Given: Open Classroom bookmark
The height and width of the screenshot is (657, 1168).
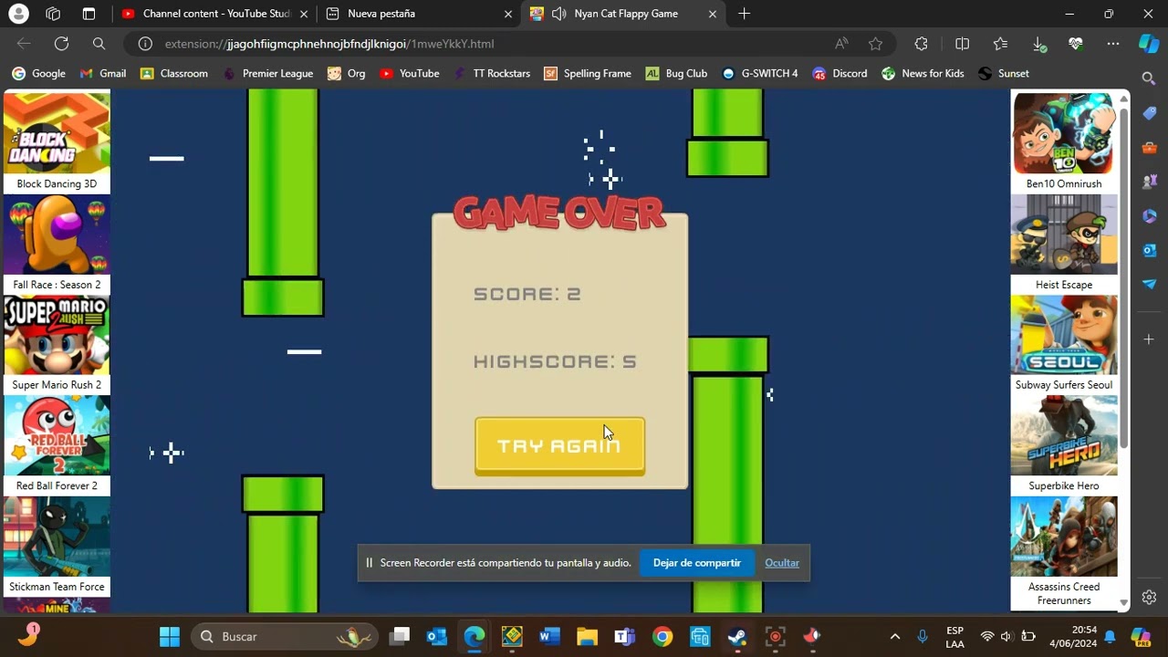Looking at the screenshot, I should click(174, 74).
